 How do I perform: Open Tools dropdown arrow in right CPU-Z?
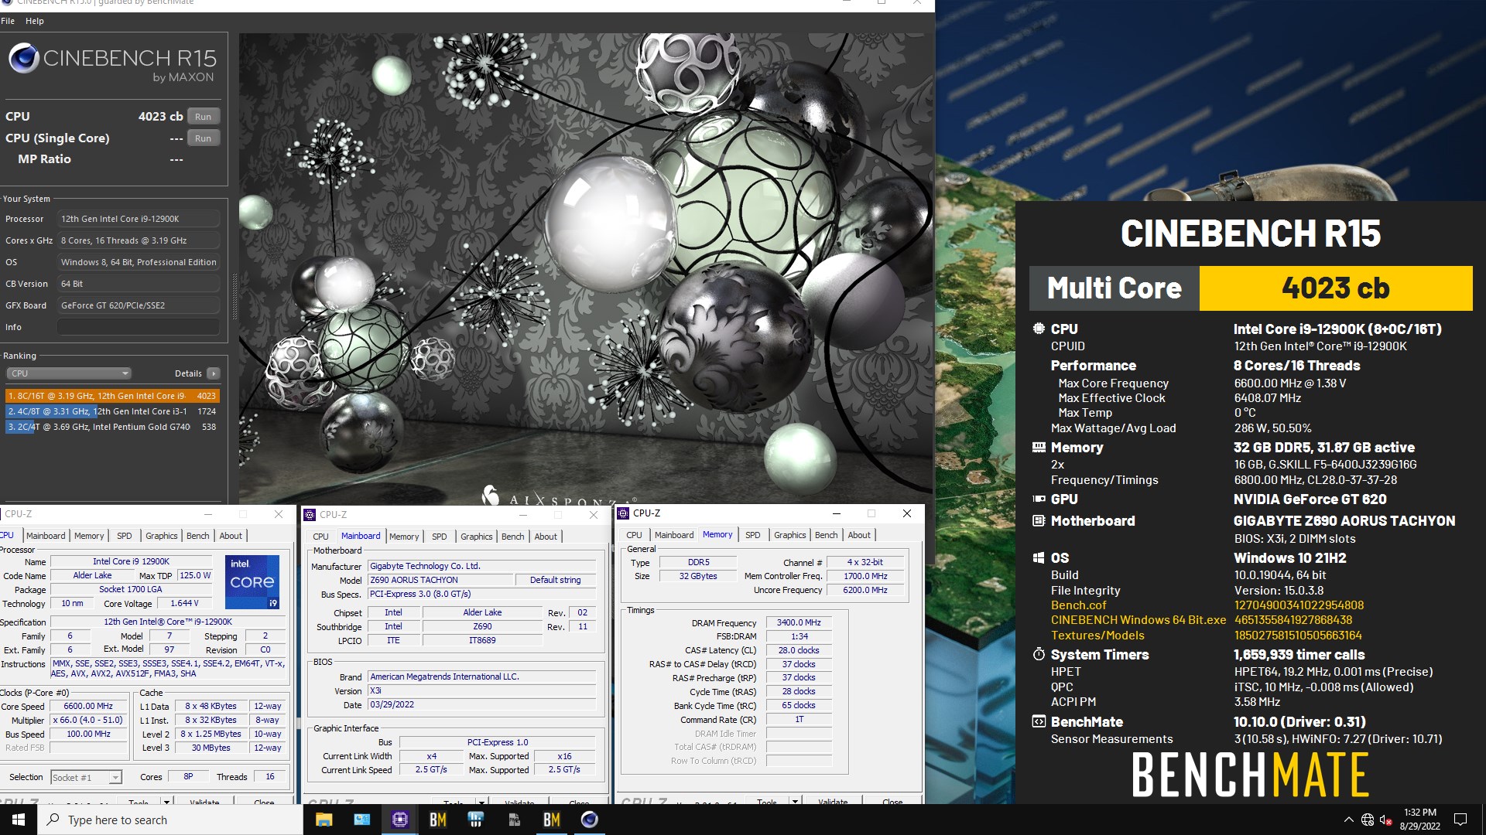[x=794, y=802]
